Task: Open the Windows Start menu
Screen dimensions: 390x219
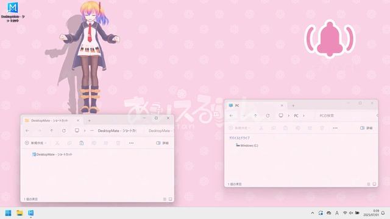Action: tap(8, 213)
